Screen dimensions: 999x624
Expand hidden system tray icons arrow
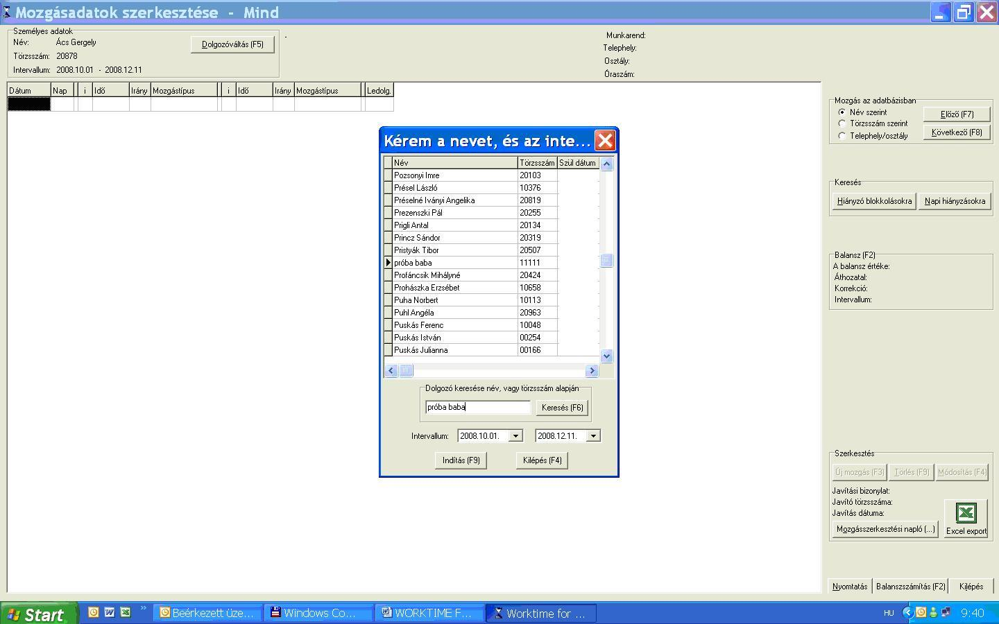[x=907, y=613]
